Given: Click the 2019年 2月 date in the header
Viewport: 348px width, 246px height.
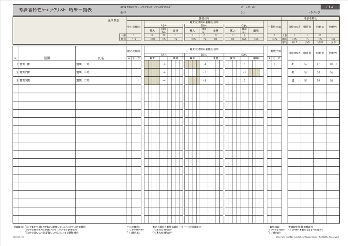Looking at the screenshot, I should click(x=248, y=7).
